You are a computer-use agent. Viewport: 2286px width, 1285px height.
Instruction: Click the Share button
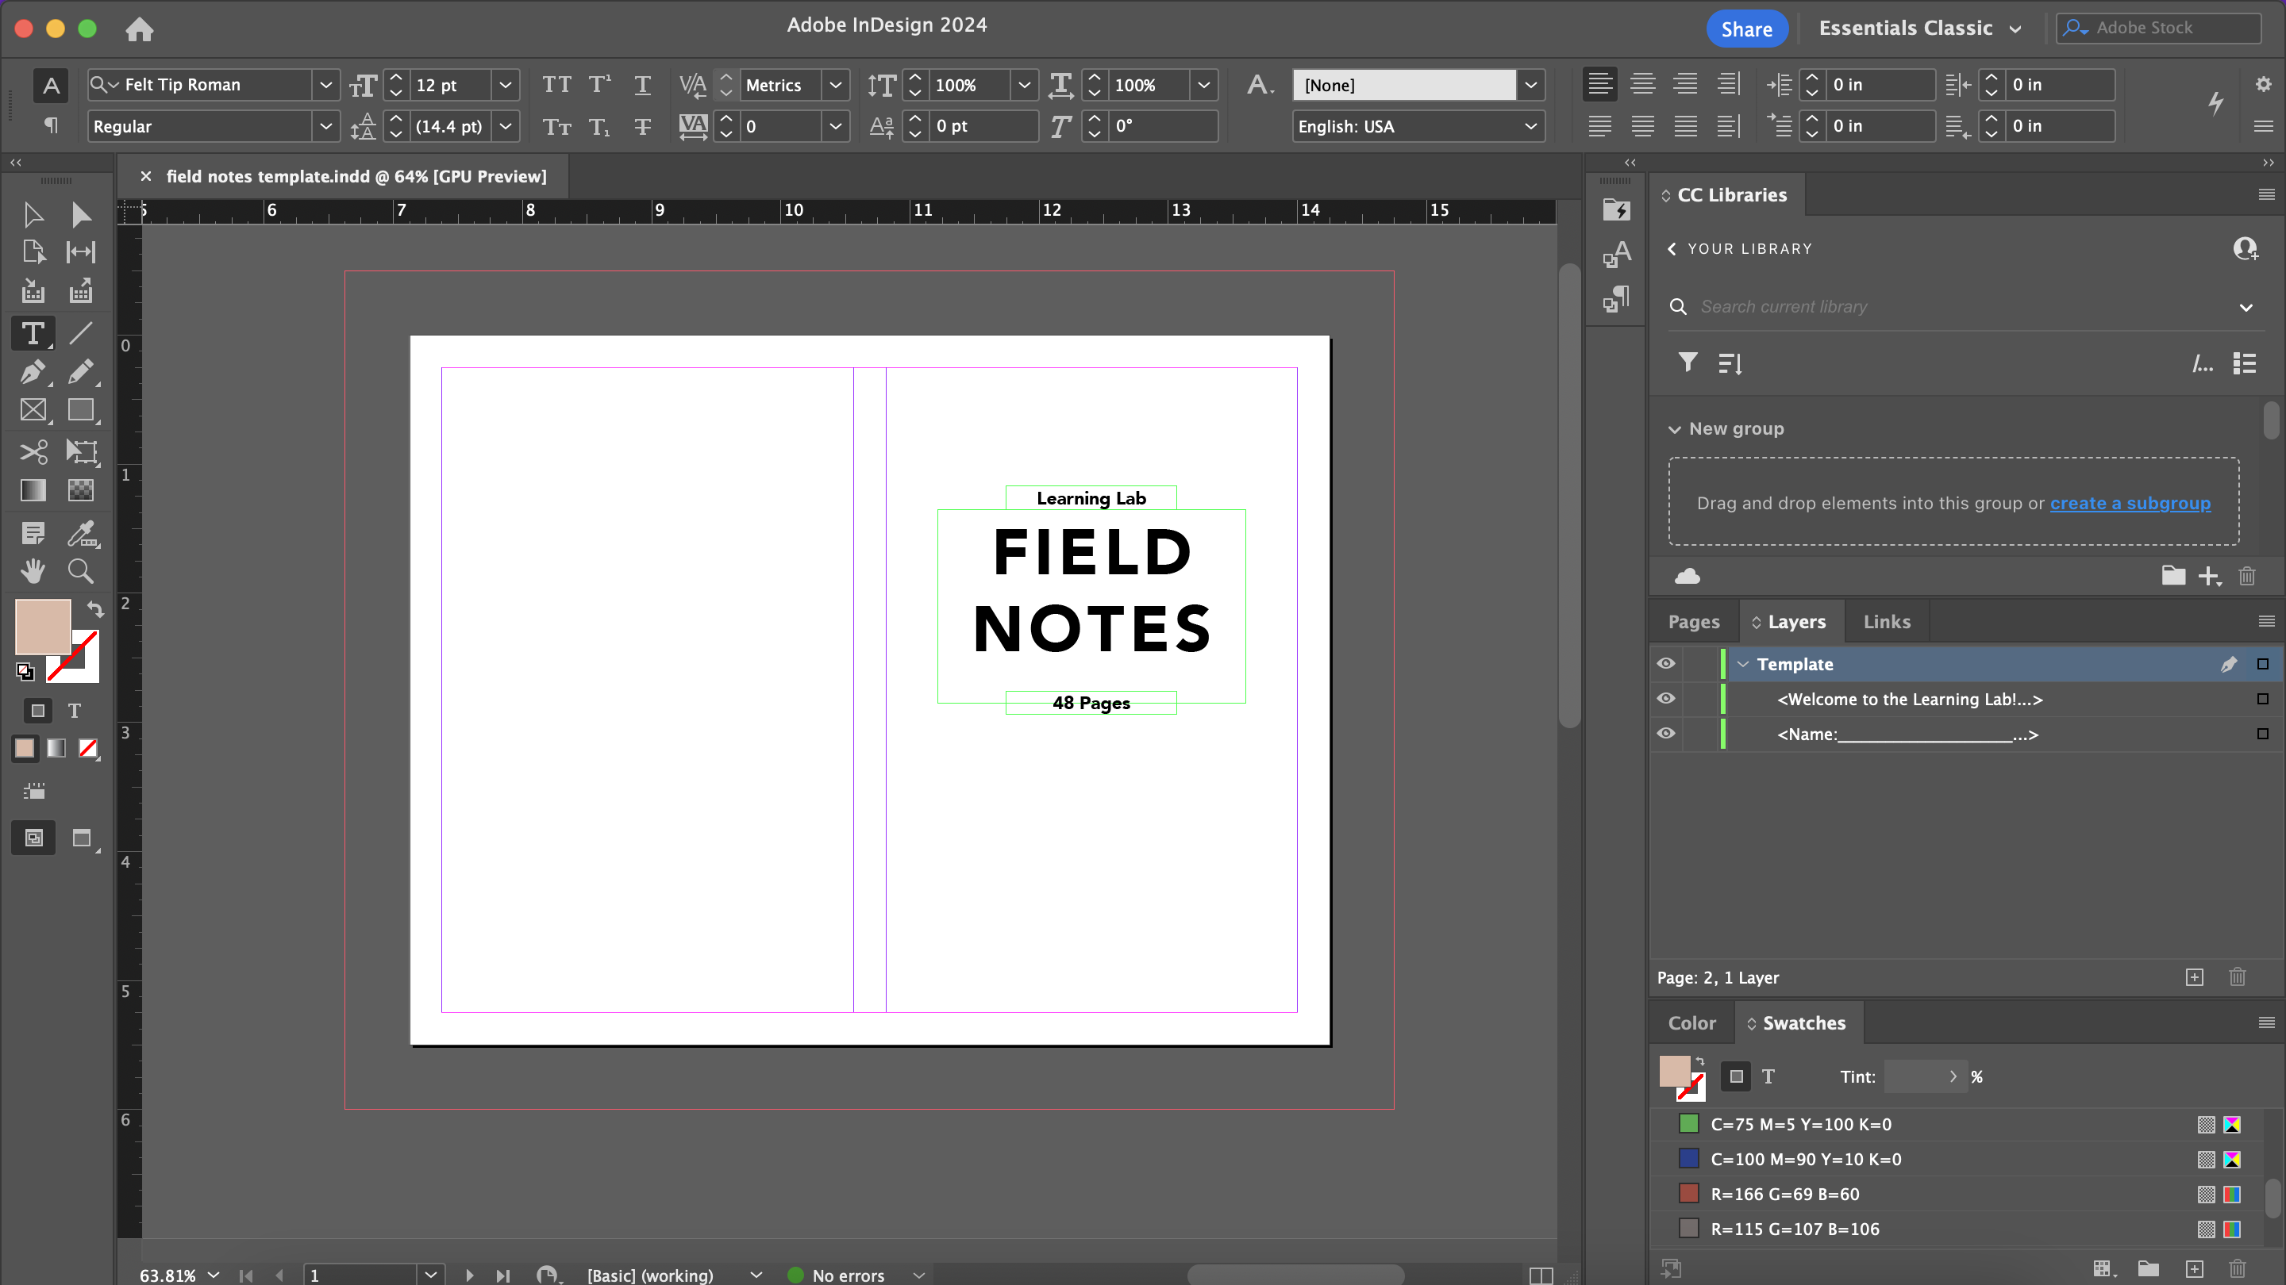pos(1745,29)
